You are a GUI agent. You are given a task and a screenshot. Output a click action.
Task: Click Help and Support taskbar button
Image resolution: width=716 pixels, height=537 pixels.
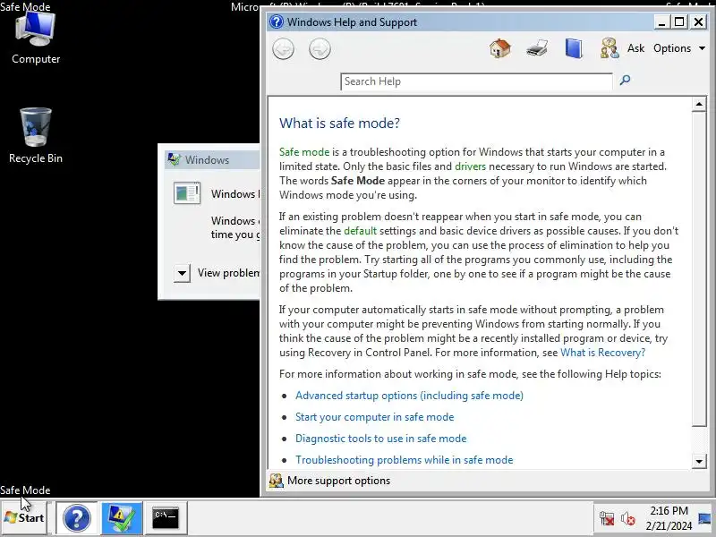point(77,518)
